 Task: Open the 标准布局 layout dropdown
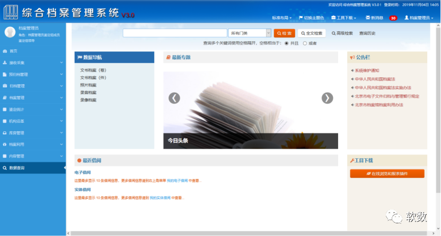pyautogui.click(x=281, y=18)
